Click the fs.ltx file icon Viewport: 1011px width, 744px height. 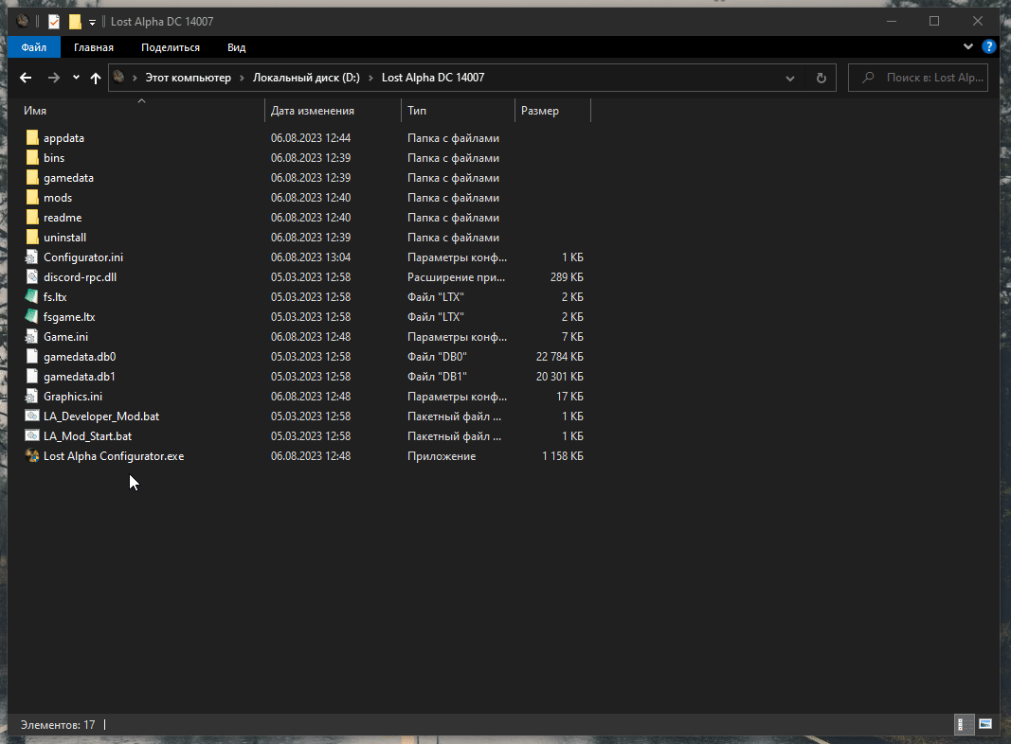click(x=31, y=297)
